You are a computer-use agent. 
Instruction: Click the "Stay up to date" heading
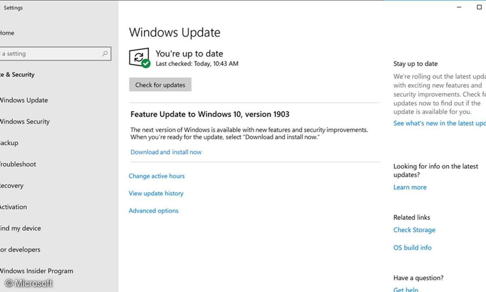416,64
